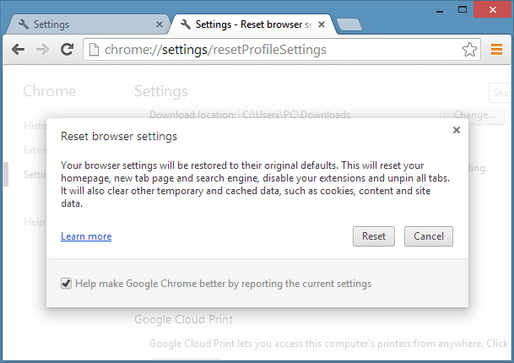Image resolution: width=514 pixels, height=363 pixels.
Task: Bookmark this page with the star icon
Action: click(x=469, y=50)
